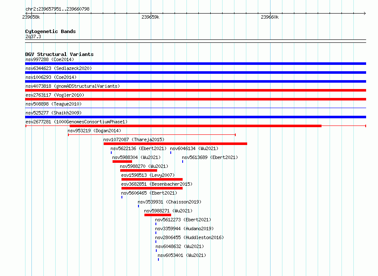This screenshot has height=276, width=378.
Task: Open nsv508898 (Teague2010) label
Action: [x=54, y=104]
